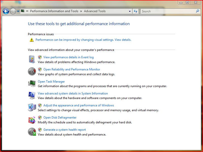Click shield icon beside Reliability and Performance Monitor
The width and height of the screenshot is (203, 152).
40,69
